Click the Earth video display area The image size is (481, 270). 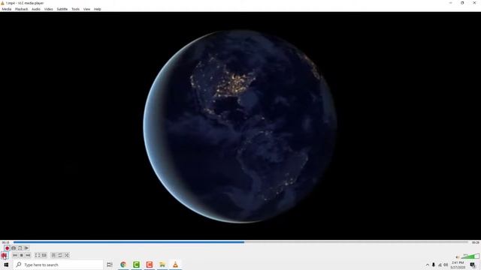tap(240, 126)
